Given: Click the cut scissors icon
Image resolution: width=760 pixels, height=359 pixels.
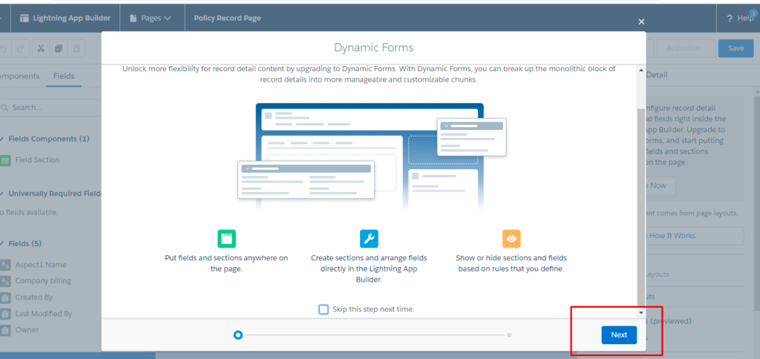Looking at the screenshot, I should 41,48.
